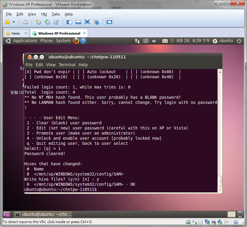Image resolution: width=247 pixels, height=227 pixels.
Task: Open the snapshot manager wrench-clock icon
Action: tap(56, 22)
